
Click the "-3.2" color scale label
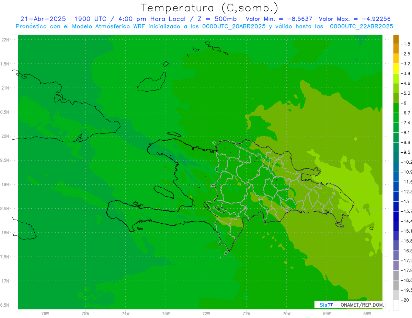point(405,64)
